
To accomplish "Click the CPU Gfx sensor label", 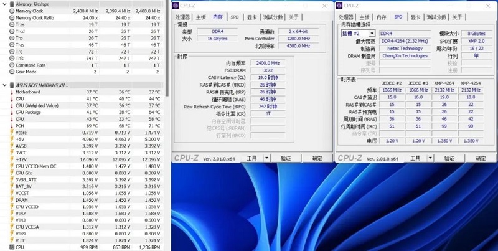I will tap(24, 173).
